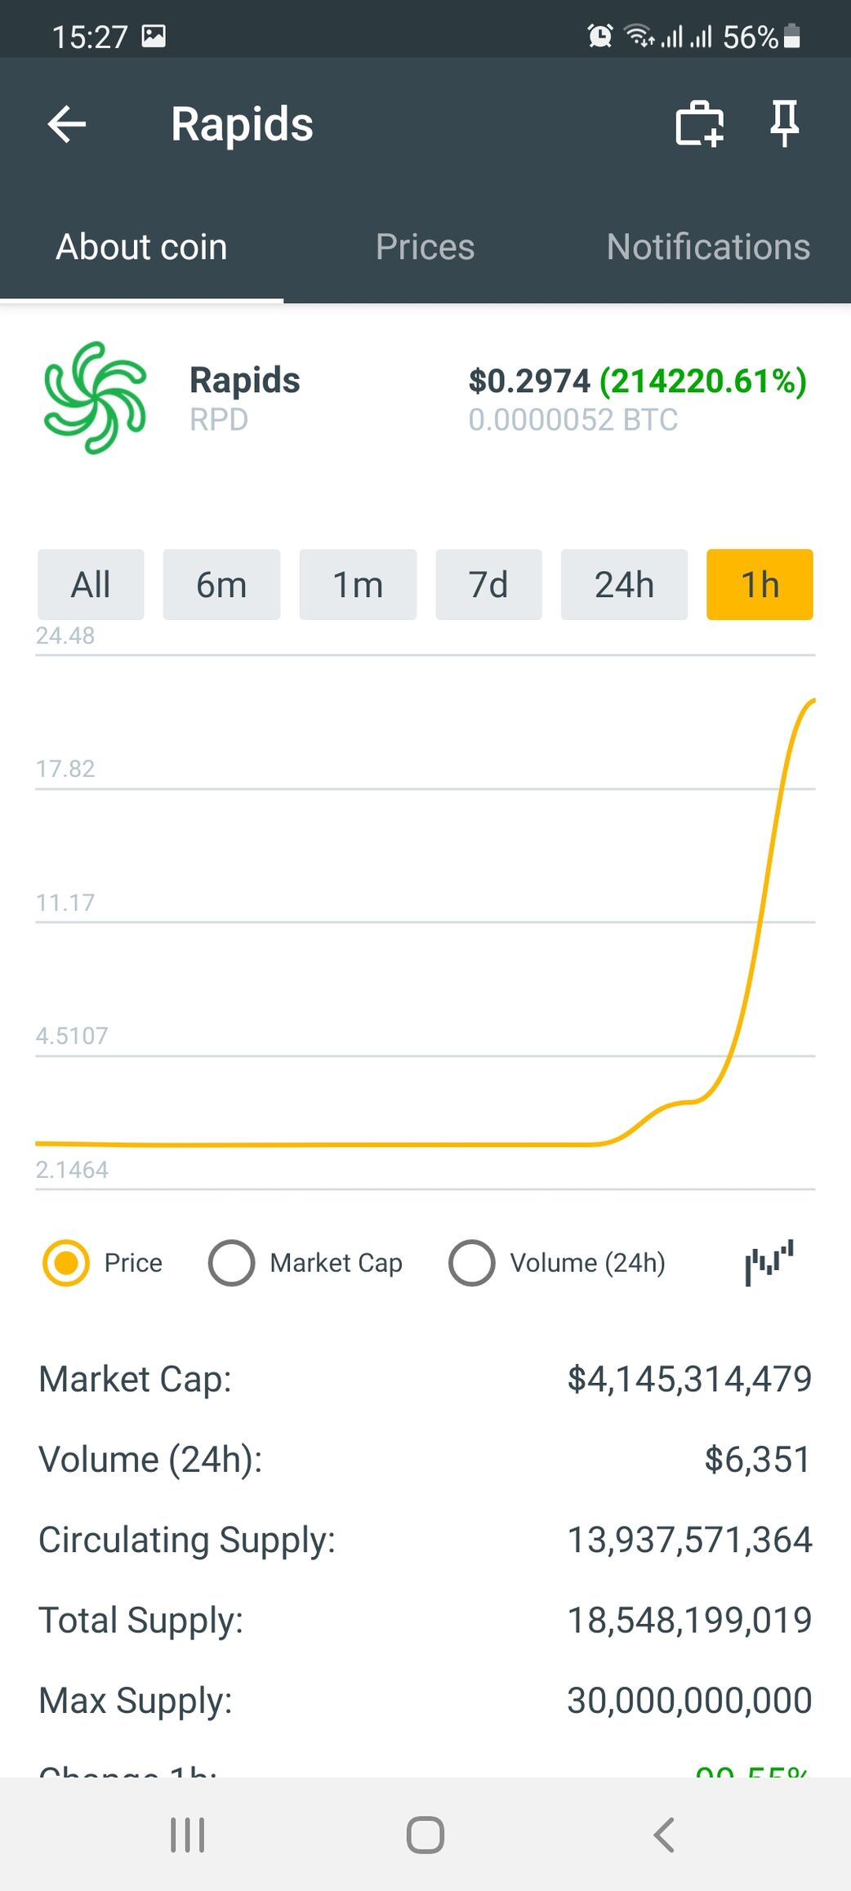Tap the green Rapids coin logo
This screenshot has width=851, height=1891.
(x=96, y=398)
